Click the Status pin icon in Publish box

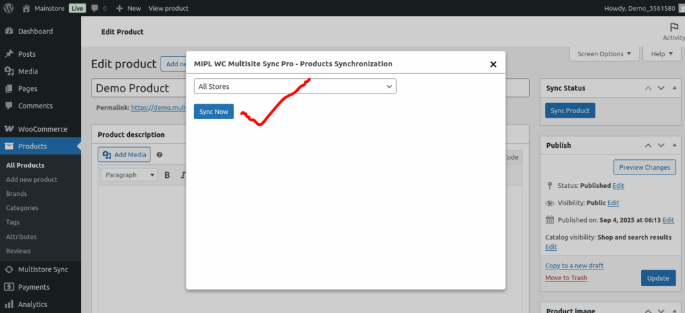pos(550,185)
